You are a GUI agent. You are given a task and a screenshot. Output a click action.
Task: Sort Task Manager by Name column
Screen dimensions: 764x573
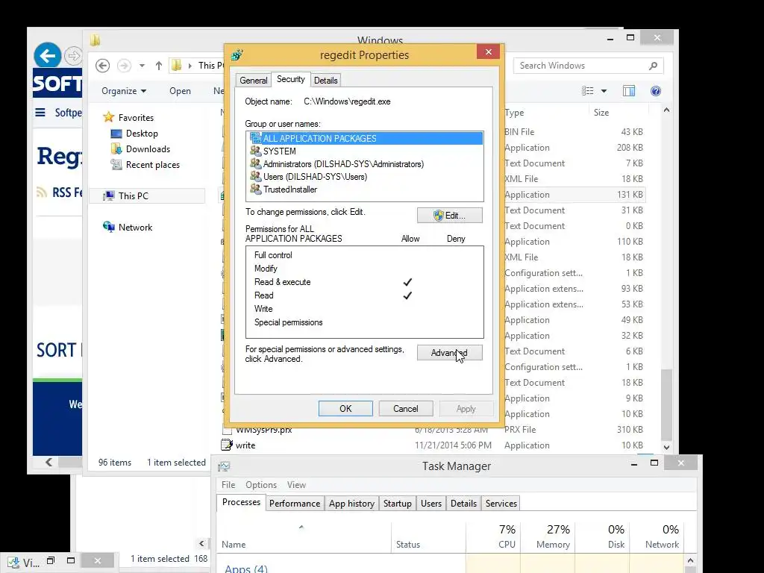click(x=304, y=537)
